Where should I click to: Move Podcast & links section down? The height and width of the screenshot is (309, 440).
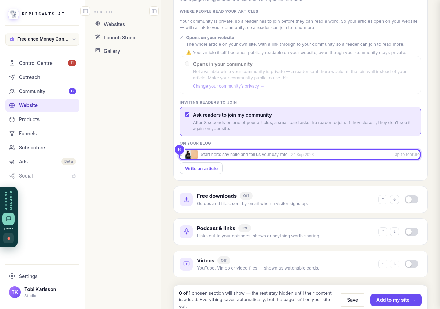point(395,232)
